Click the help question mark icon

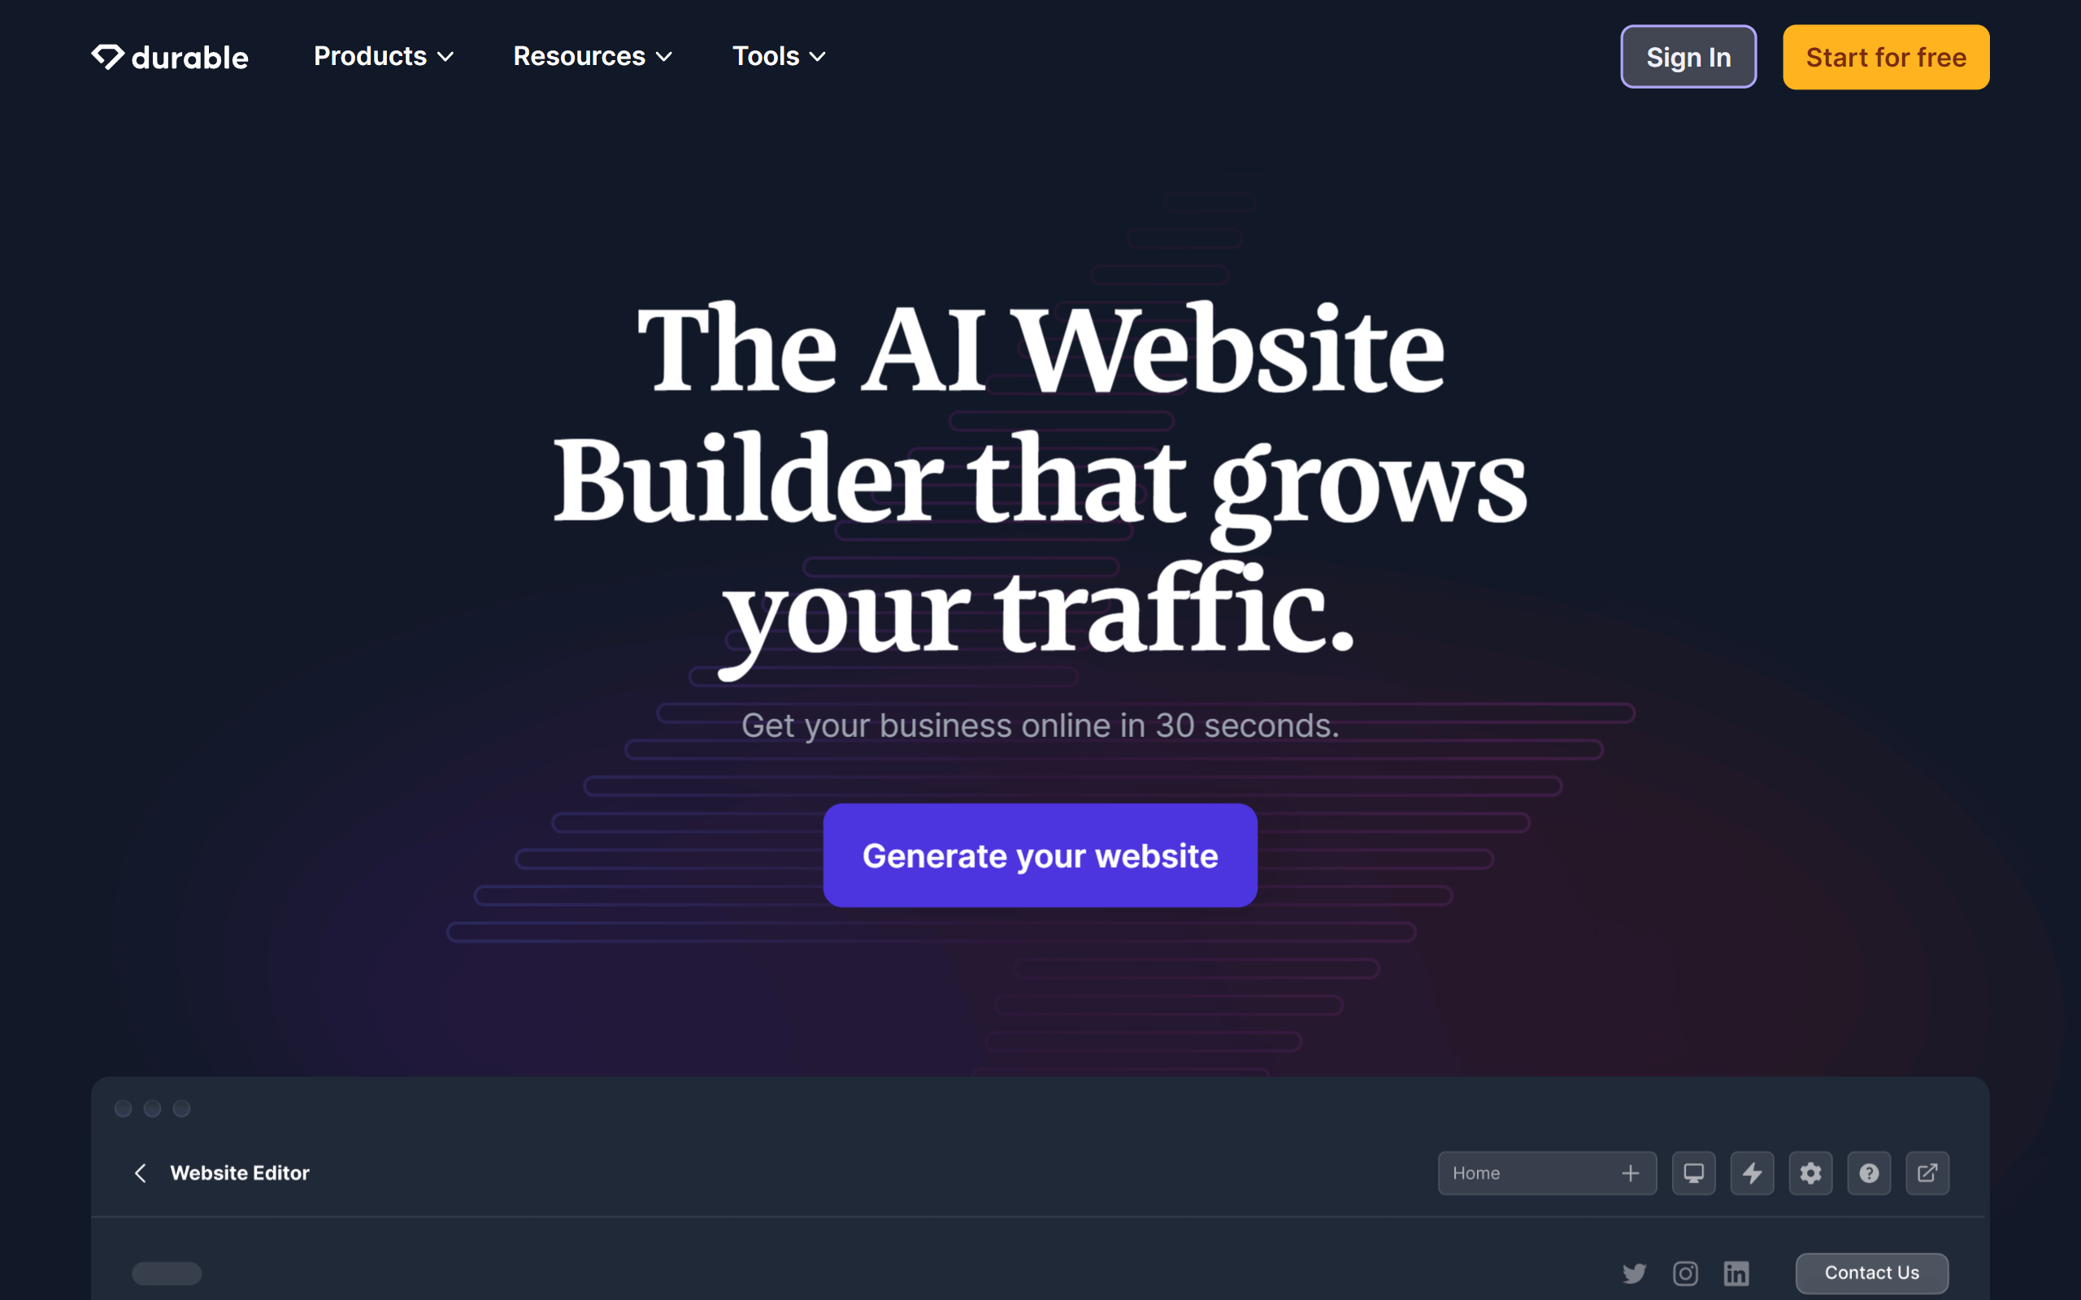(x=1868, y=1172)
